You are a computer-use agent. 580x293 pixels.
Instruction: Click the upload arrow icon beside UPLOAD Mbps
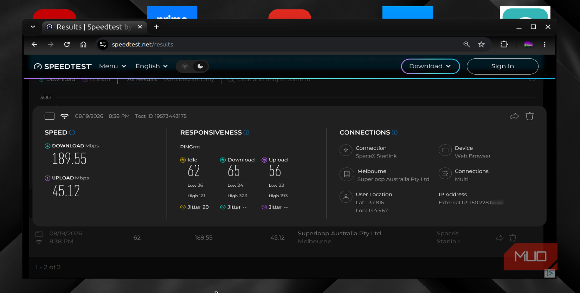(47, 178)
